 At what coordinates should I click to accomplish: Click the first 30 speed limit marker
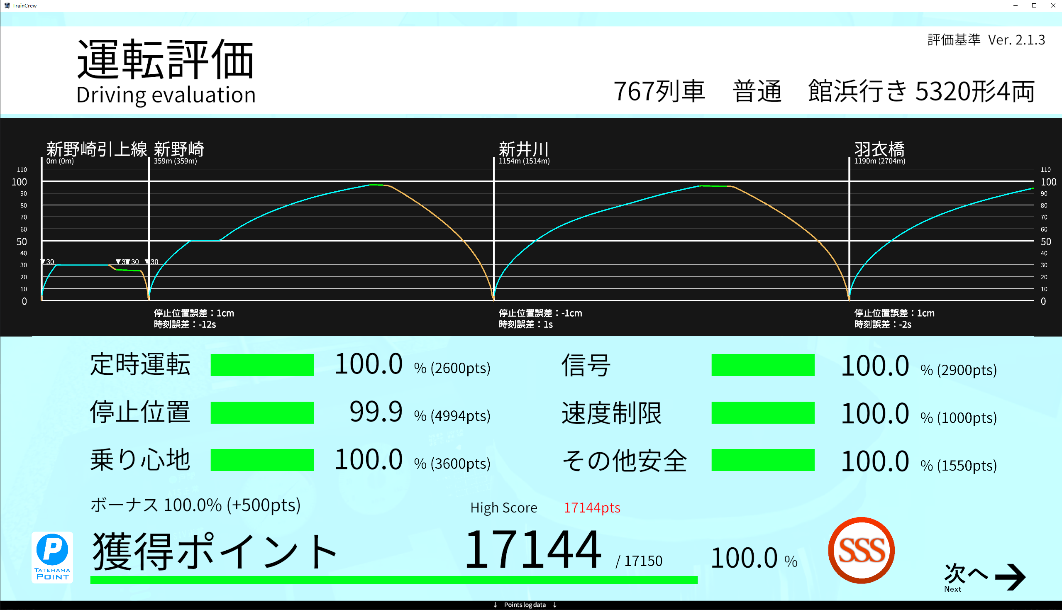pyautogui.click(x=47, y=262)
